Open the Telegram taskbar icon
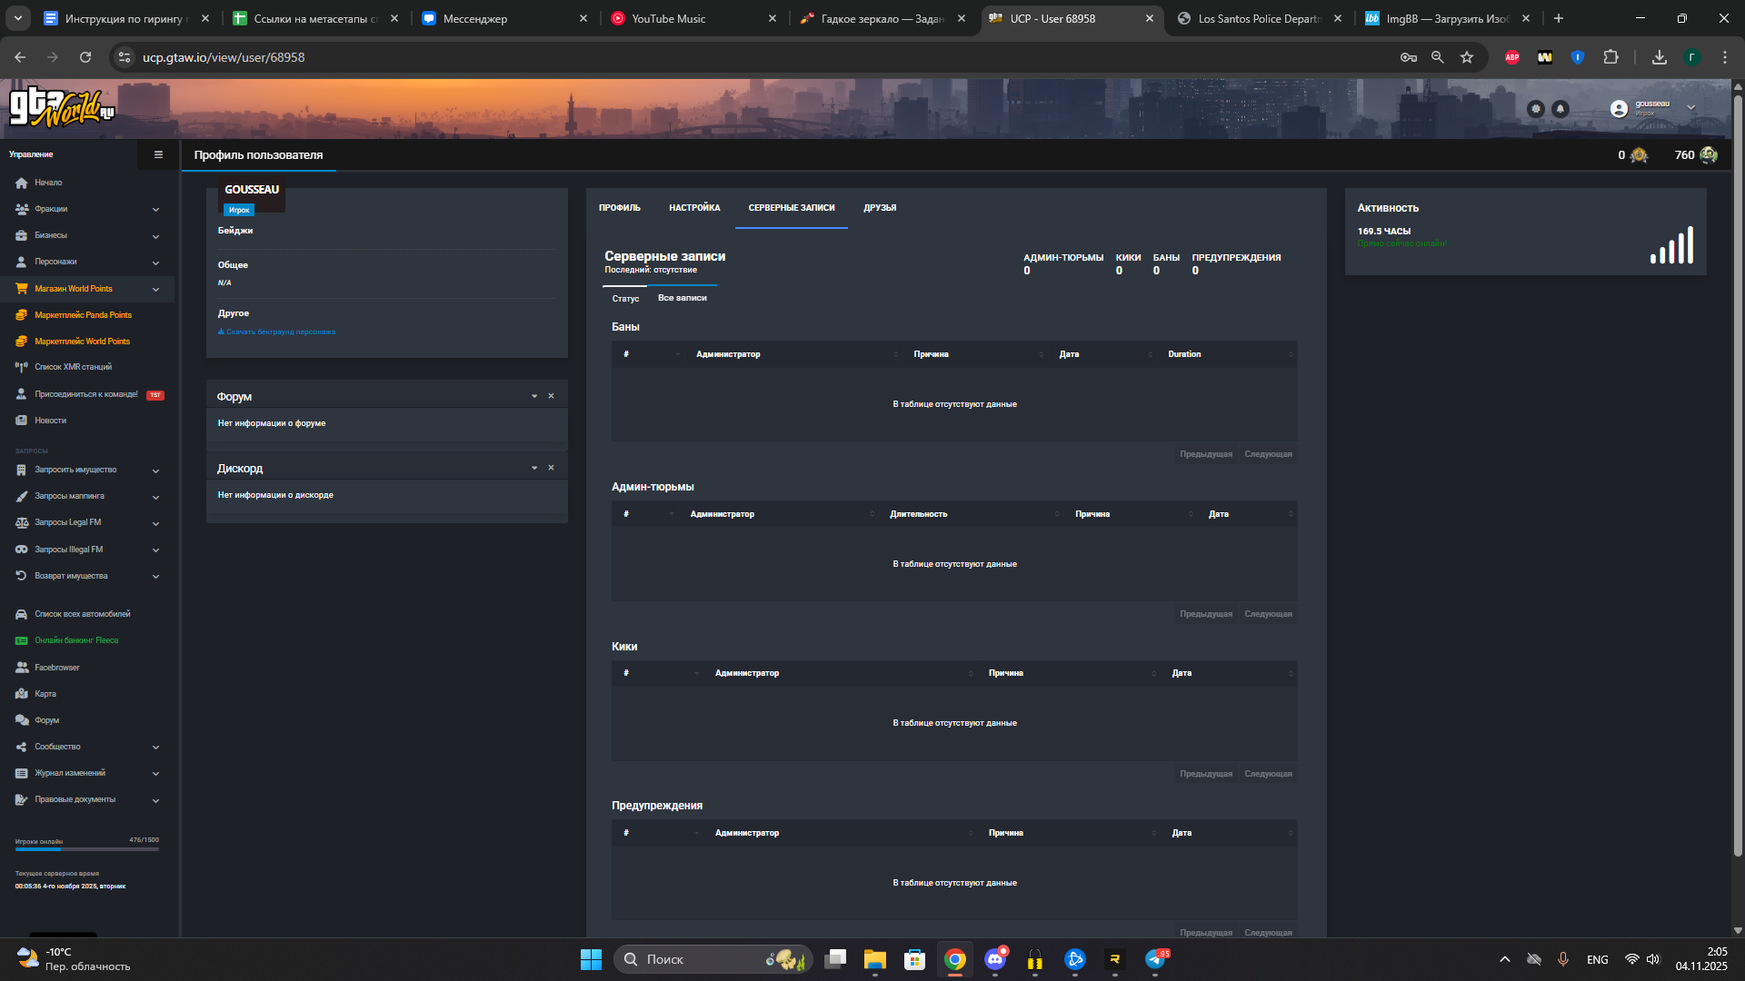This screenshot has height=981, width=1745. 1156,959
